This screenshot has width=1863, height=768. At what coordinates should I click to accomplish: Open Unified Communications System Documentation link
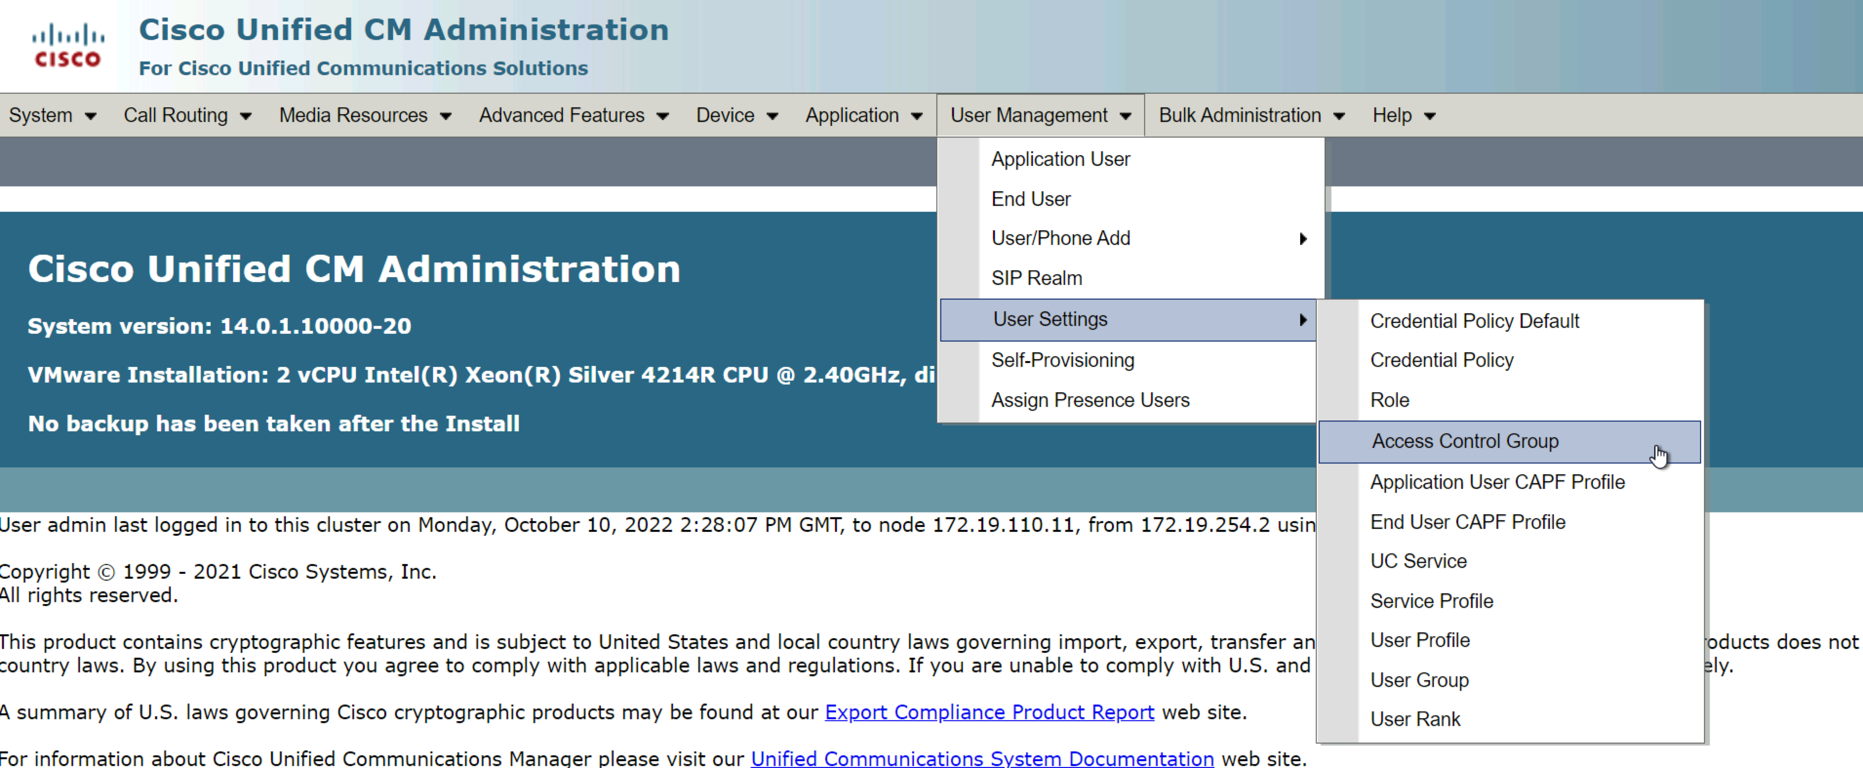(x=982, y=758)
